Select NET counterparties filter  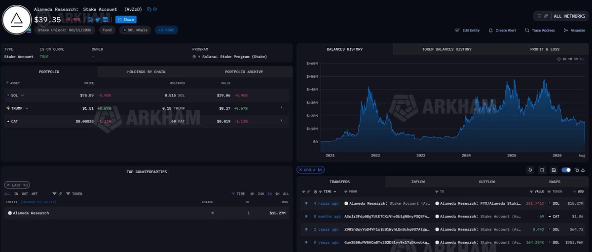pos(35,194)
